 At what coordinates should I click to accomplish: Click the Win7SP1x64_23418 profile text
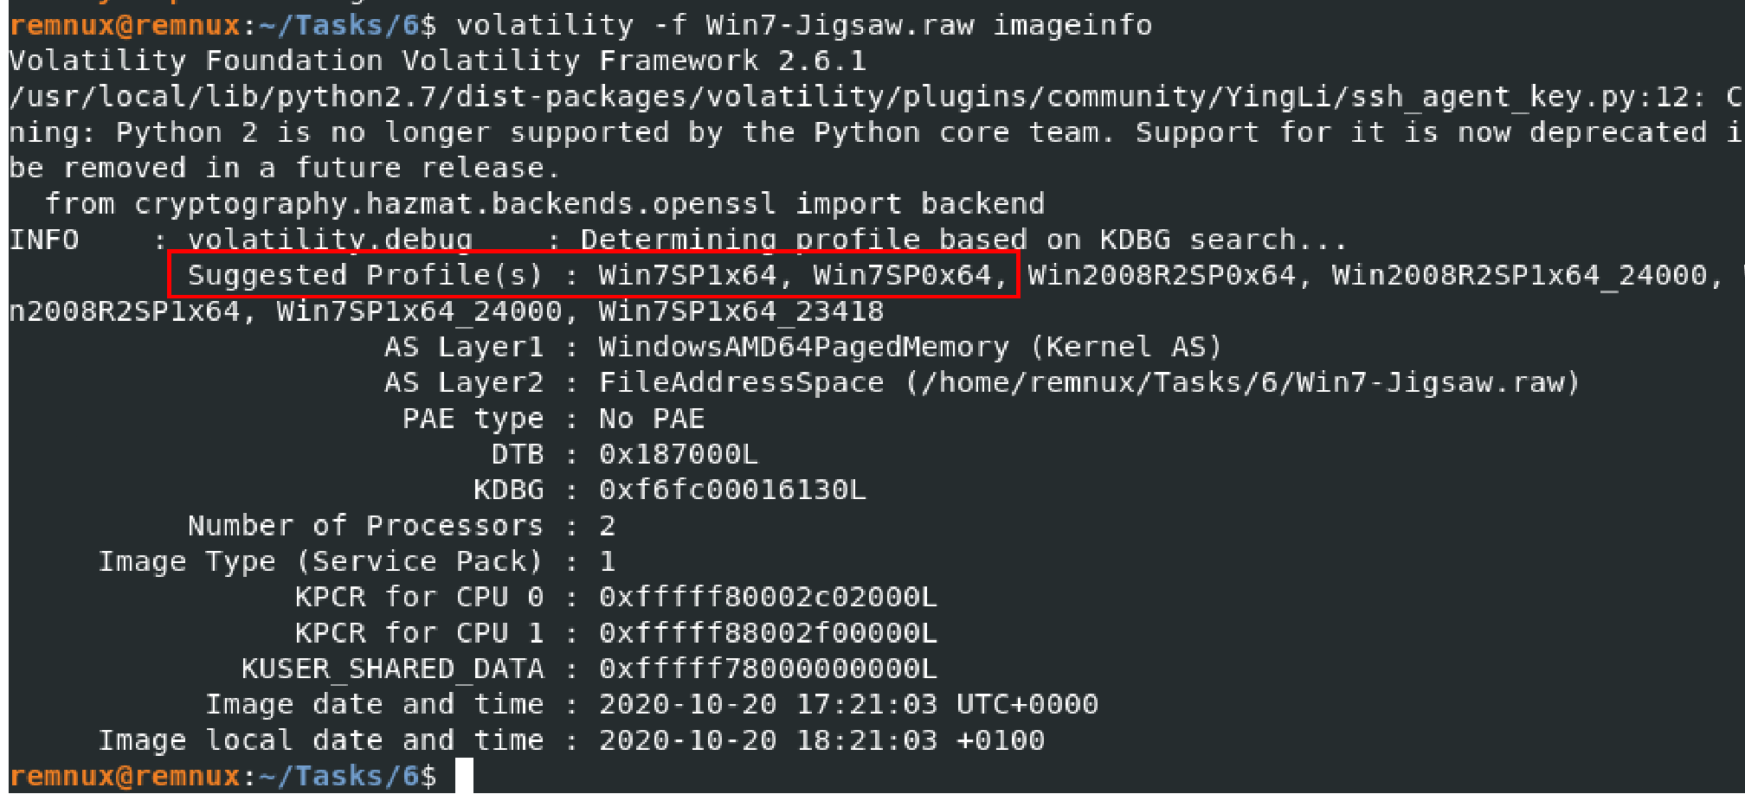point(741,311)
